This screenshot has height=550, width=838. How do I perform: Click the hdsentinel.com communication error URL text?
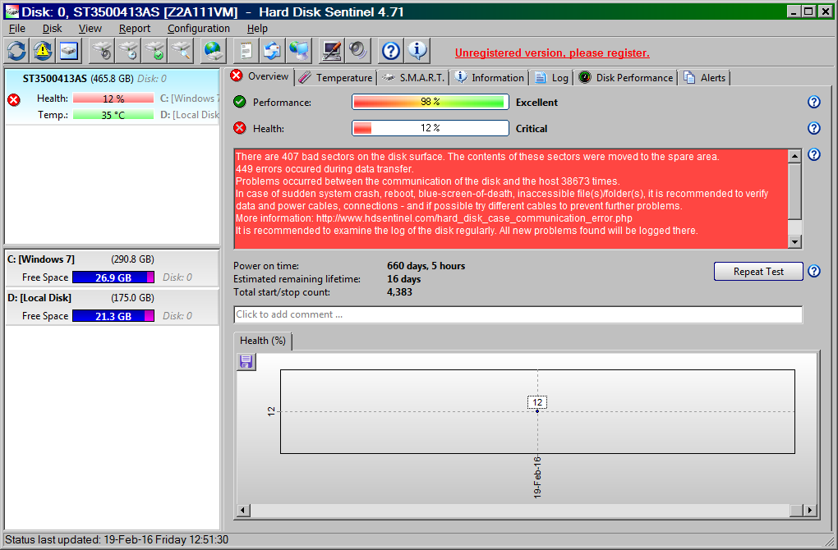(474, 218)
